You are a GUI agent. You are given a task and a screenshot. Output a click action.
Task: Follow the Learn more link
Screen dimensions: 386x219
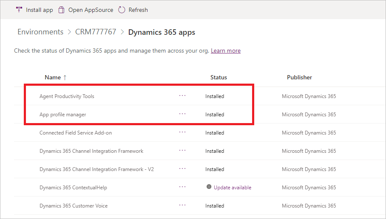[226, 51]
